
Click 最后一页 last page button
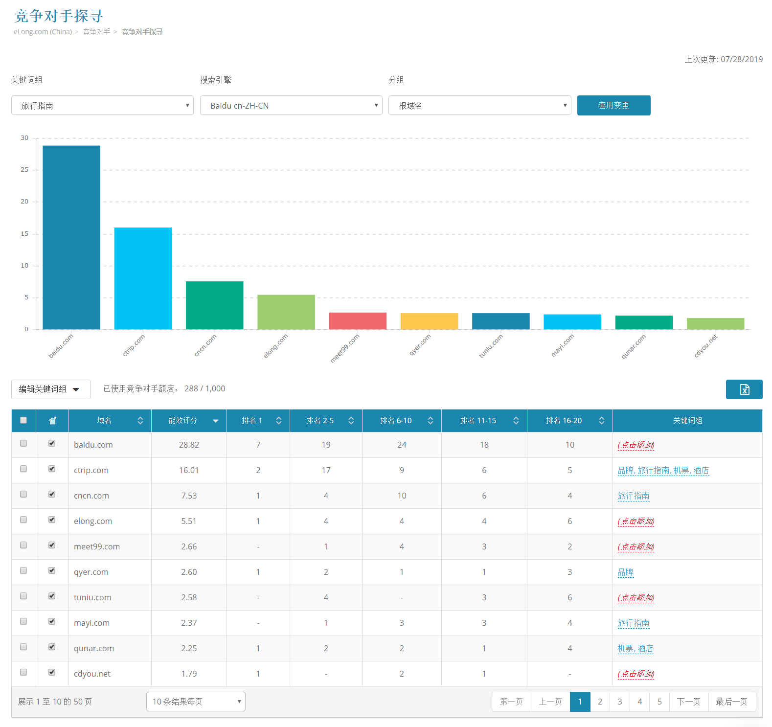[732, 702]
